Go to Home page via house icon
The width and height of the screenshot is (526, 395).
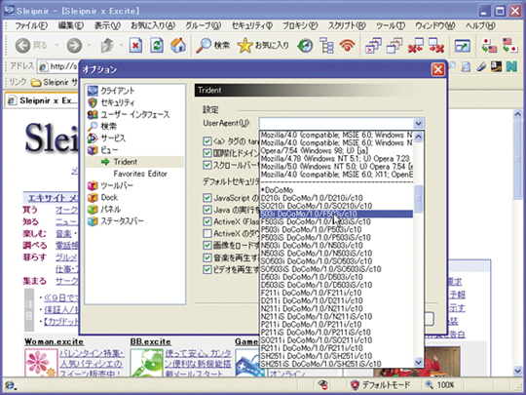[x=178, y=45]
